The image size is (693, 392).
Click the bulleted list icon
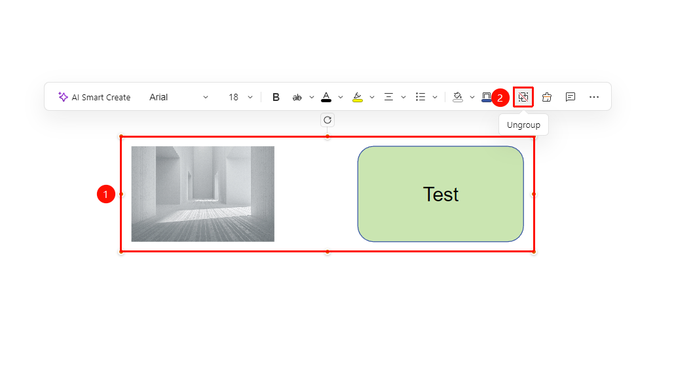(421, 97)
